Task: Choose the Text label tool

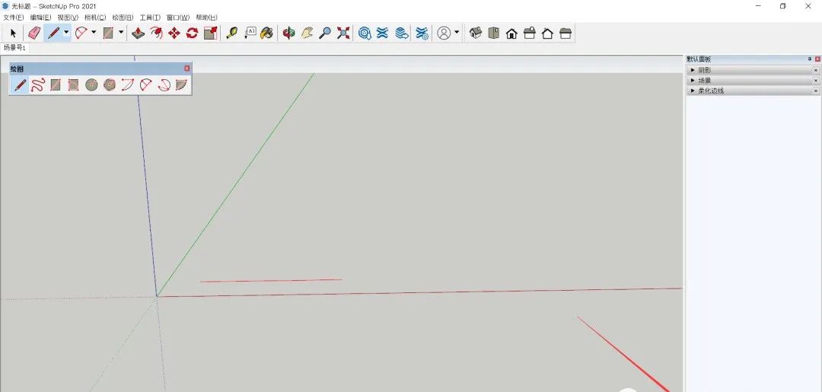Action: coord(250,33)
